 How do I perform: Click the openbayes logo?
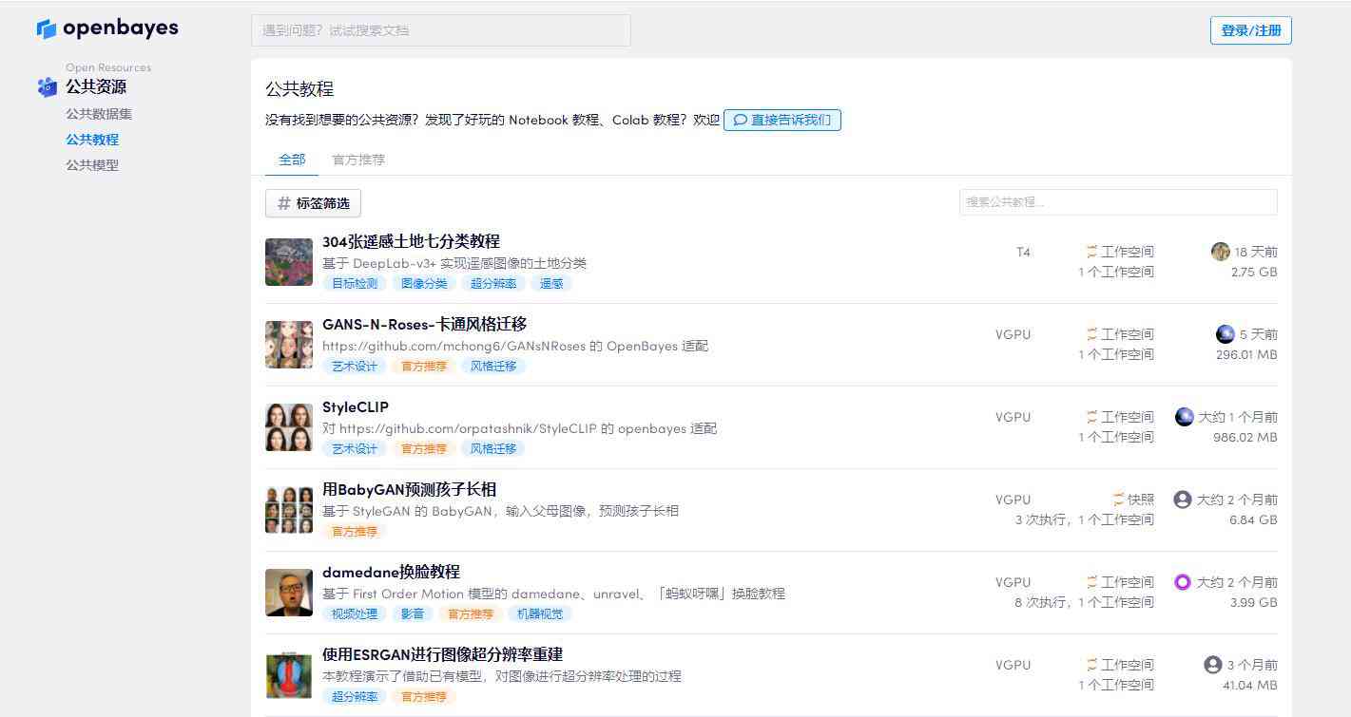pos(107,28)
